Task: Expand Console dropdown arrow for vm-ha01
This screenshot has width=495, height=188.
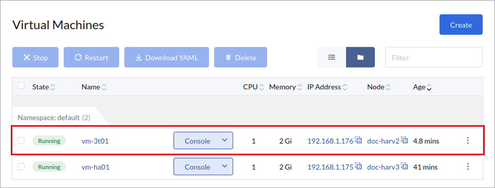Action: [224, 166]
